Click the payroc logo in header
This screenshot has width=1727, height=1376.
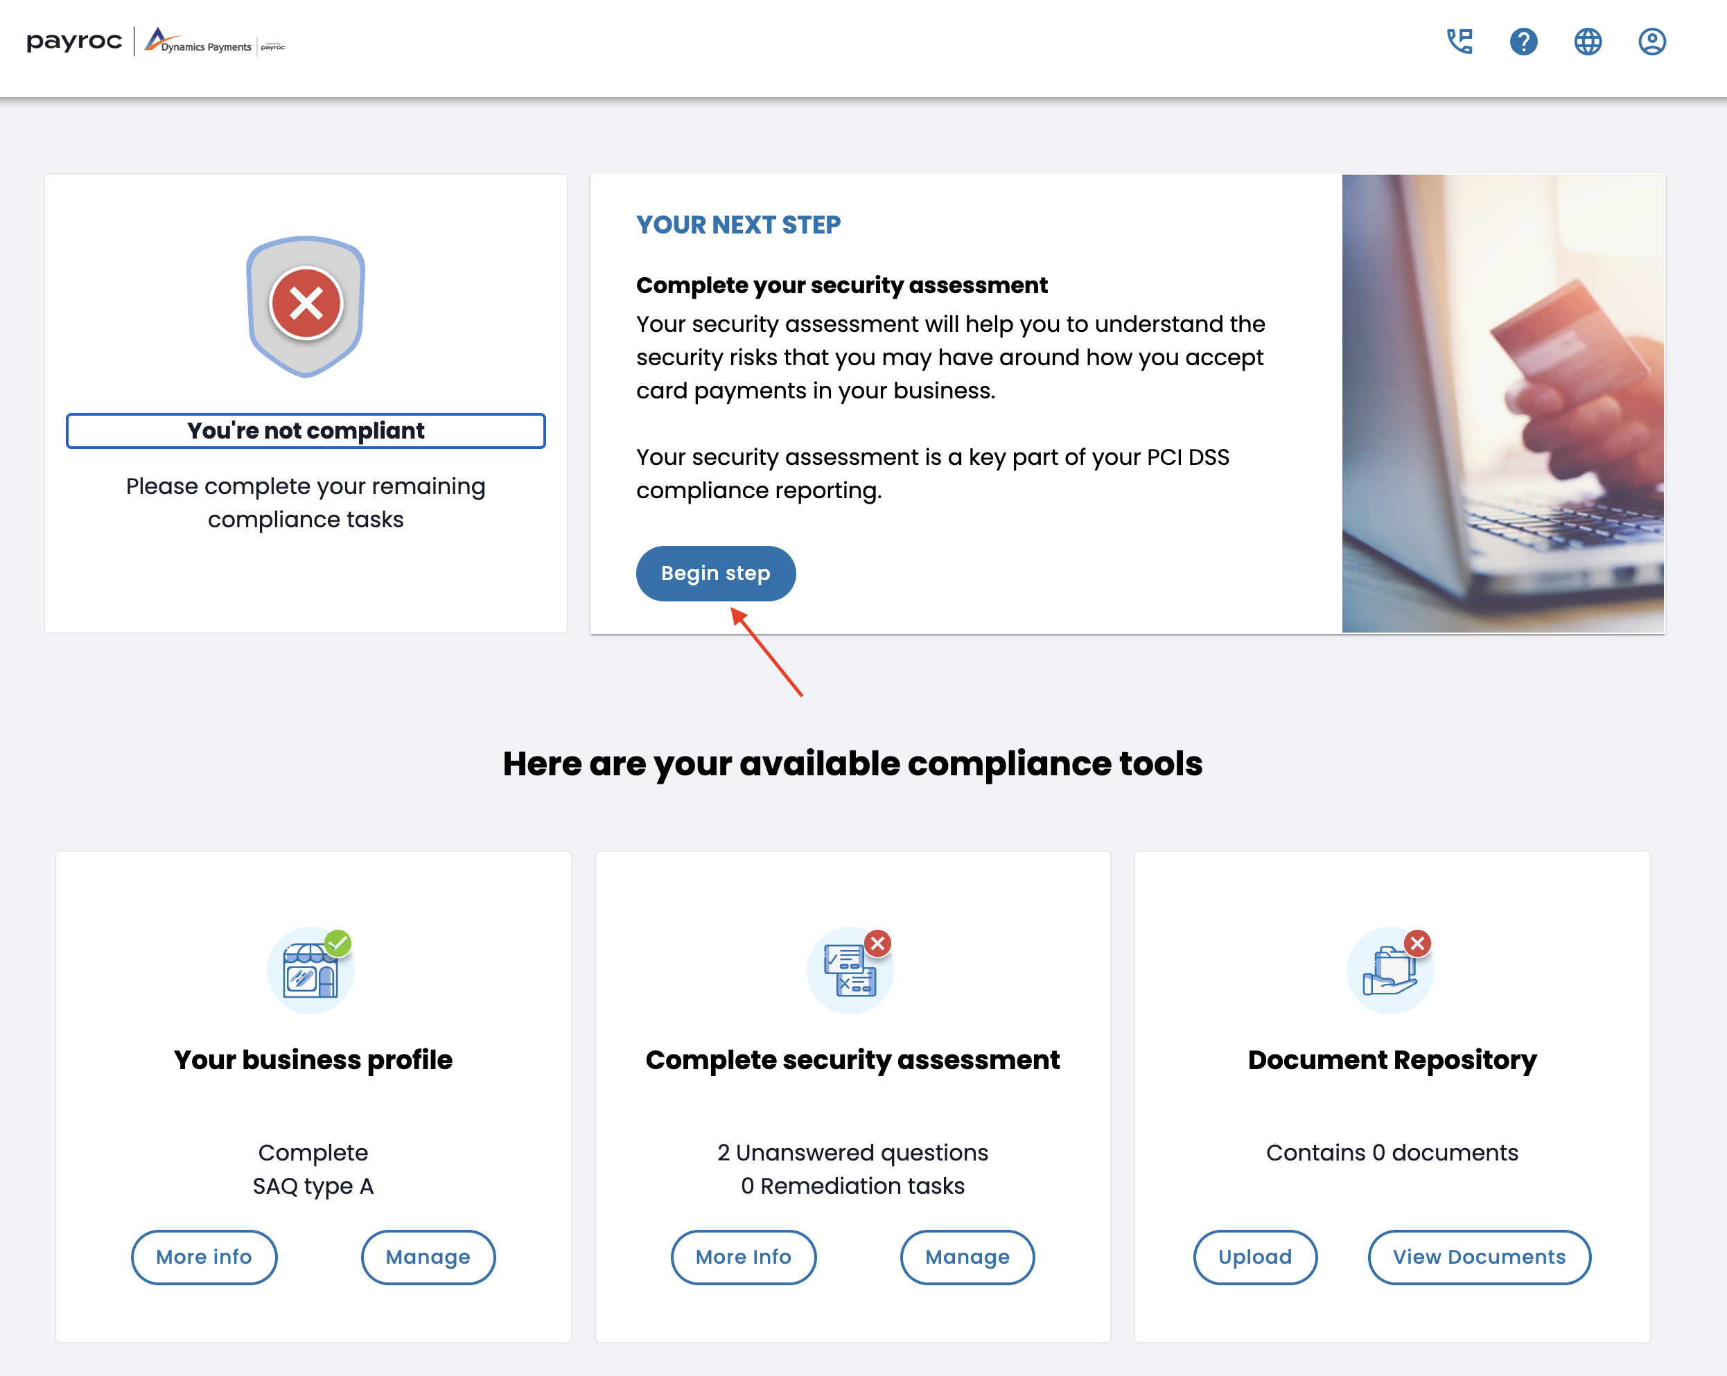[73, 42]
